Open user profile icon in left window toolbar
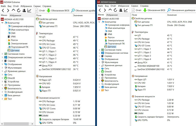The image size is (196, 126). 24,11
